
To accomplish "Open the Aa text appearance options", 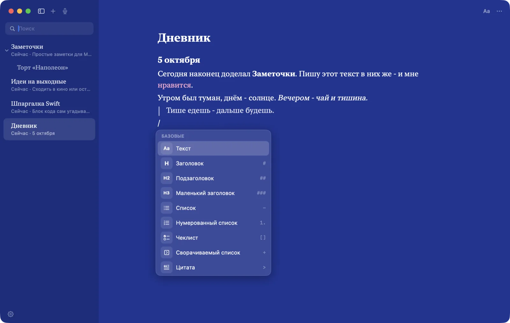I will [x=486, y=11].
